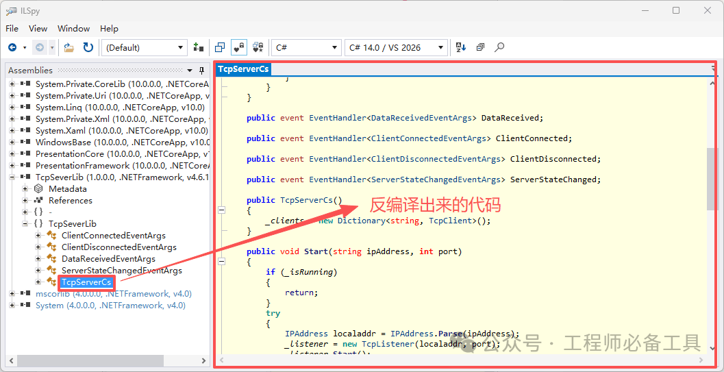
Task: Switch to the TcpServerCs tab
Action: click(x=243, y=69)
